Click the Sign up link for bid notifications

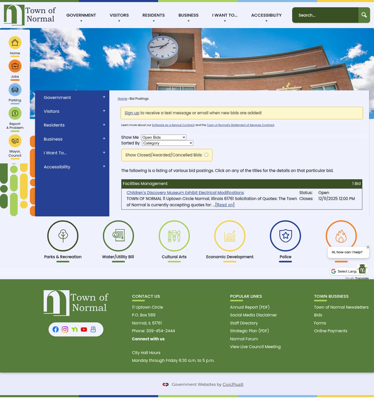(132, 113)
